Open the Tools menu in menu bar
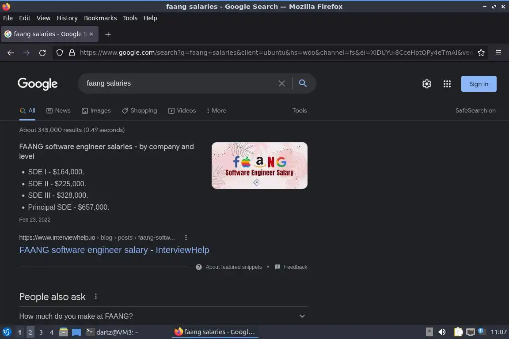 pyautogui.click(x=130, y=18)
